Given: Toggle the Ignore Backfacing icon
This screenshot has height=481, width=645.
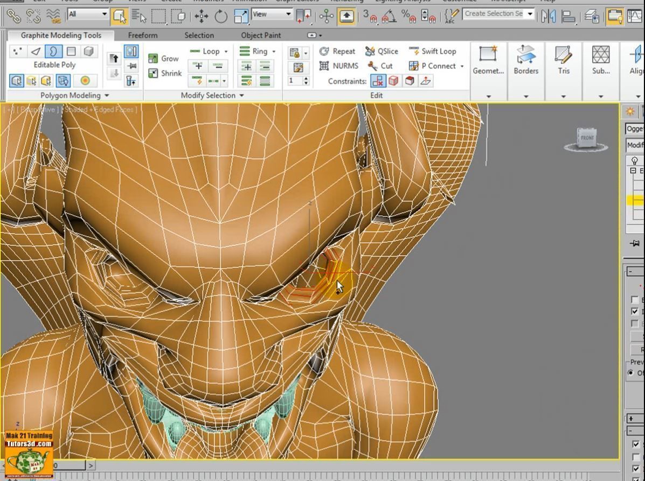Looking at the screenshot, I should 63,81.
